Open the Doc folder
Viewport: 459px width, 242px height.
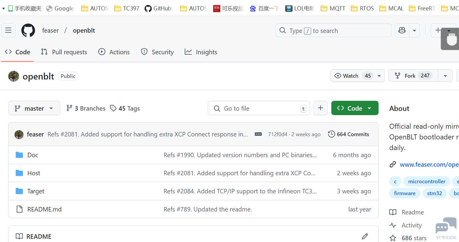33,155
